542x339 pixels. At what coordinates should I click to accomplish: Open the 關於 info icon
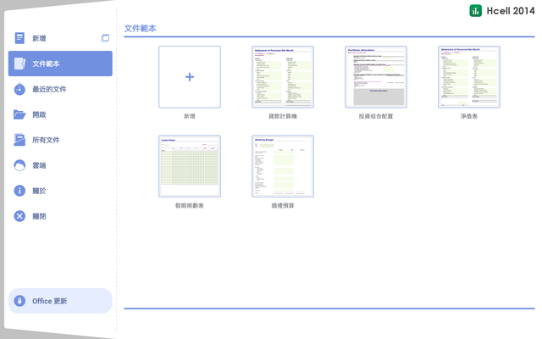[x=19, y=191]
